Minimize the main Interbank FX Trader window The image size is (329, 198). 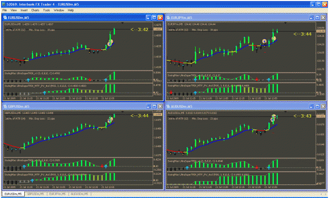313,4
